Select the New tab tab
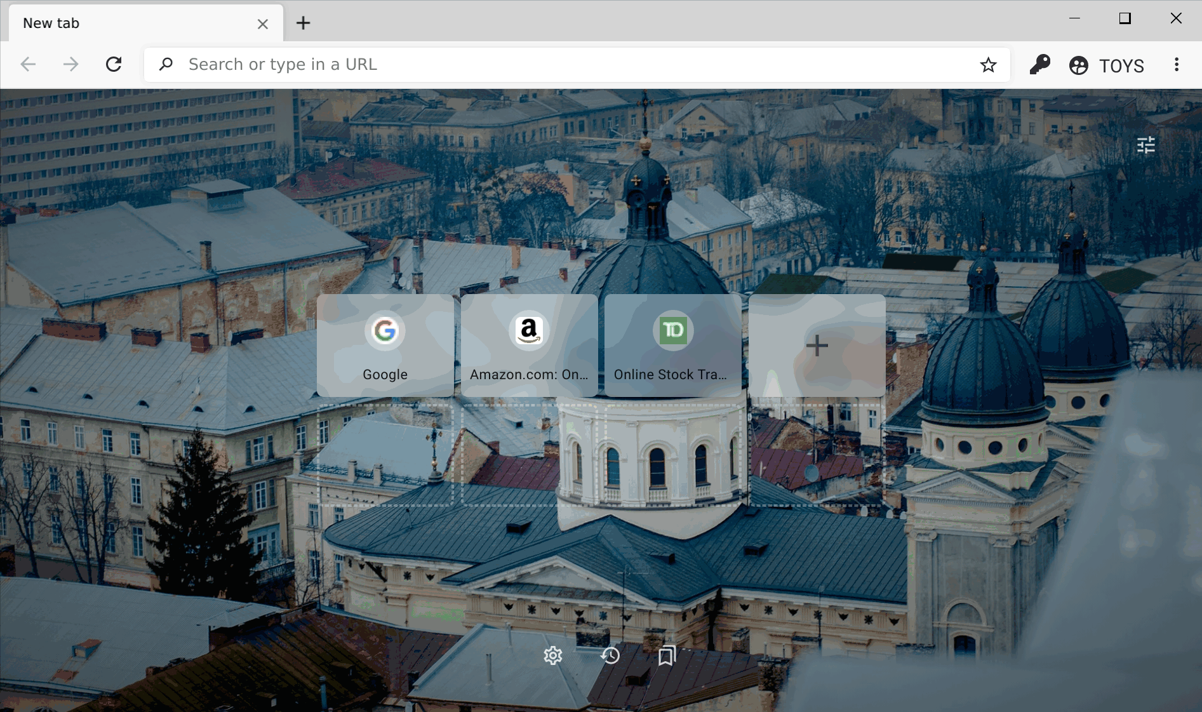 127,24
